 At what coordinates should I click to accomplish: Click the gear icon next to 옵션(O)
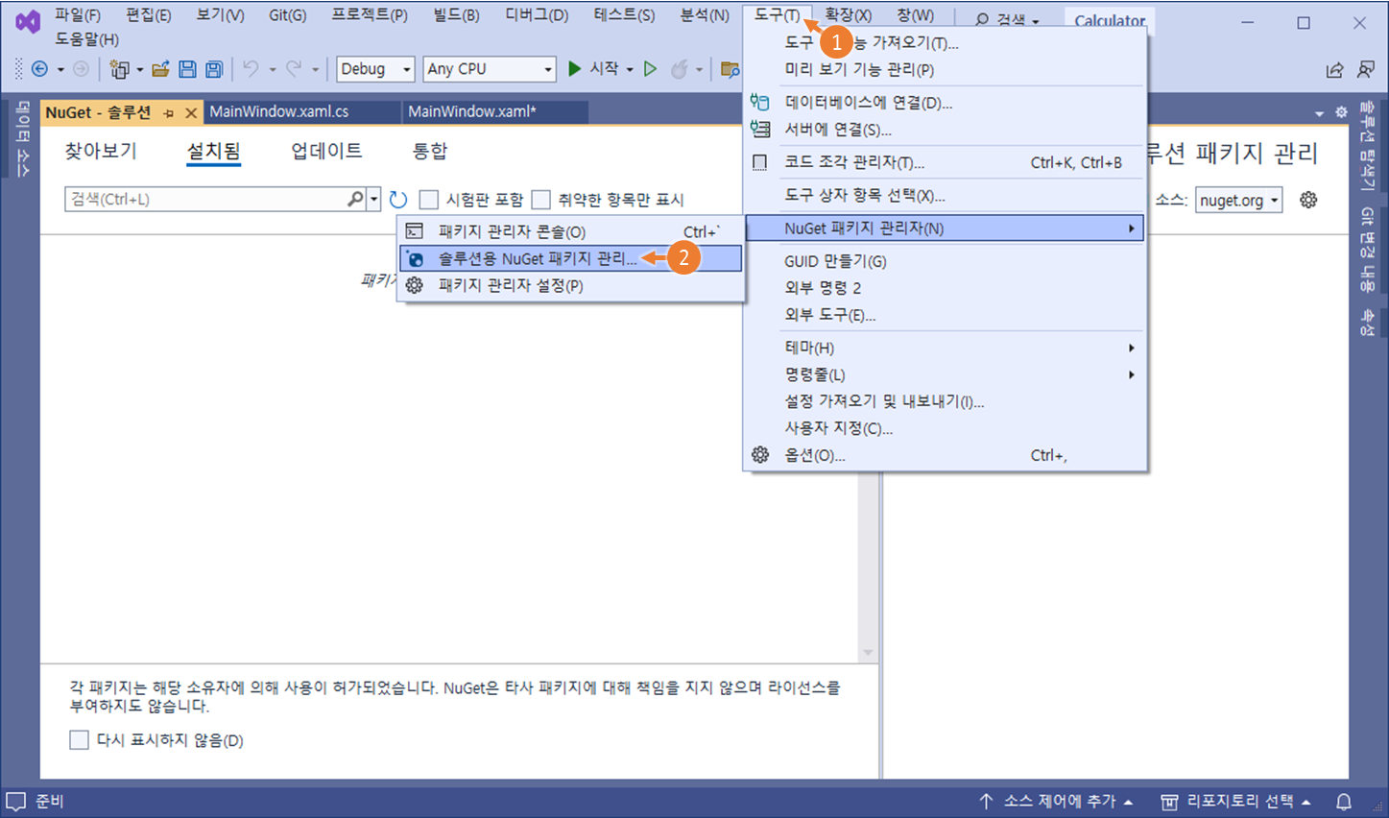760,455
